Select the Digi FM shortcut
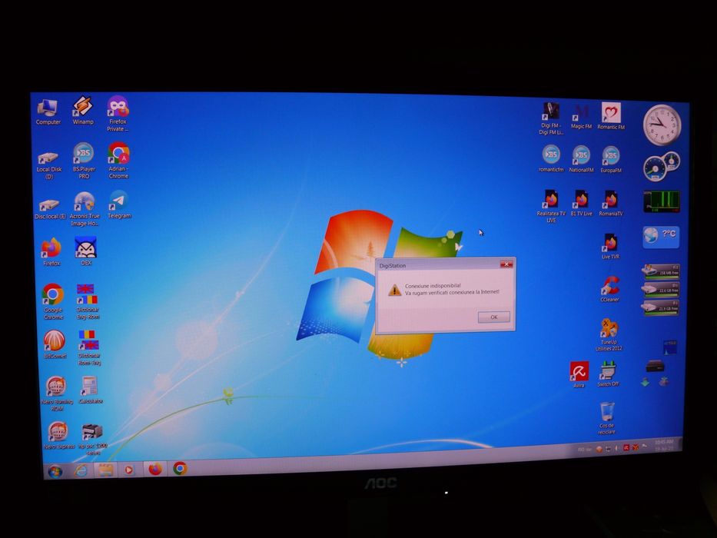717x538 pixels. click(551, 118)
